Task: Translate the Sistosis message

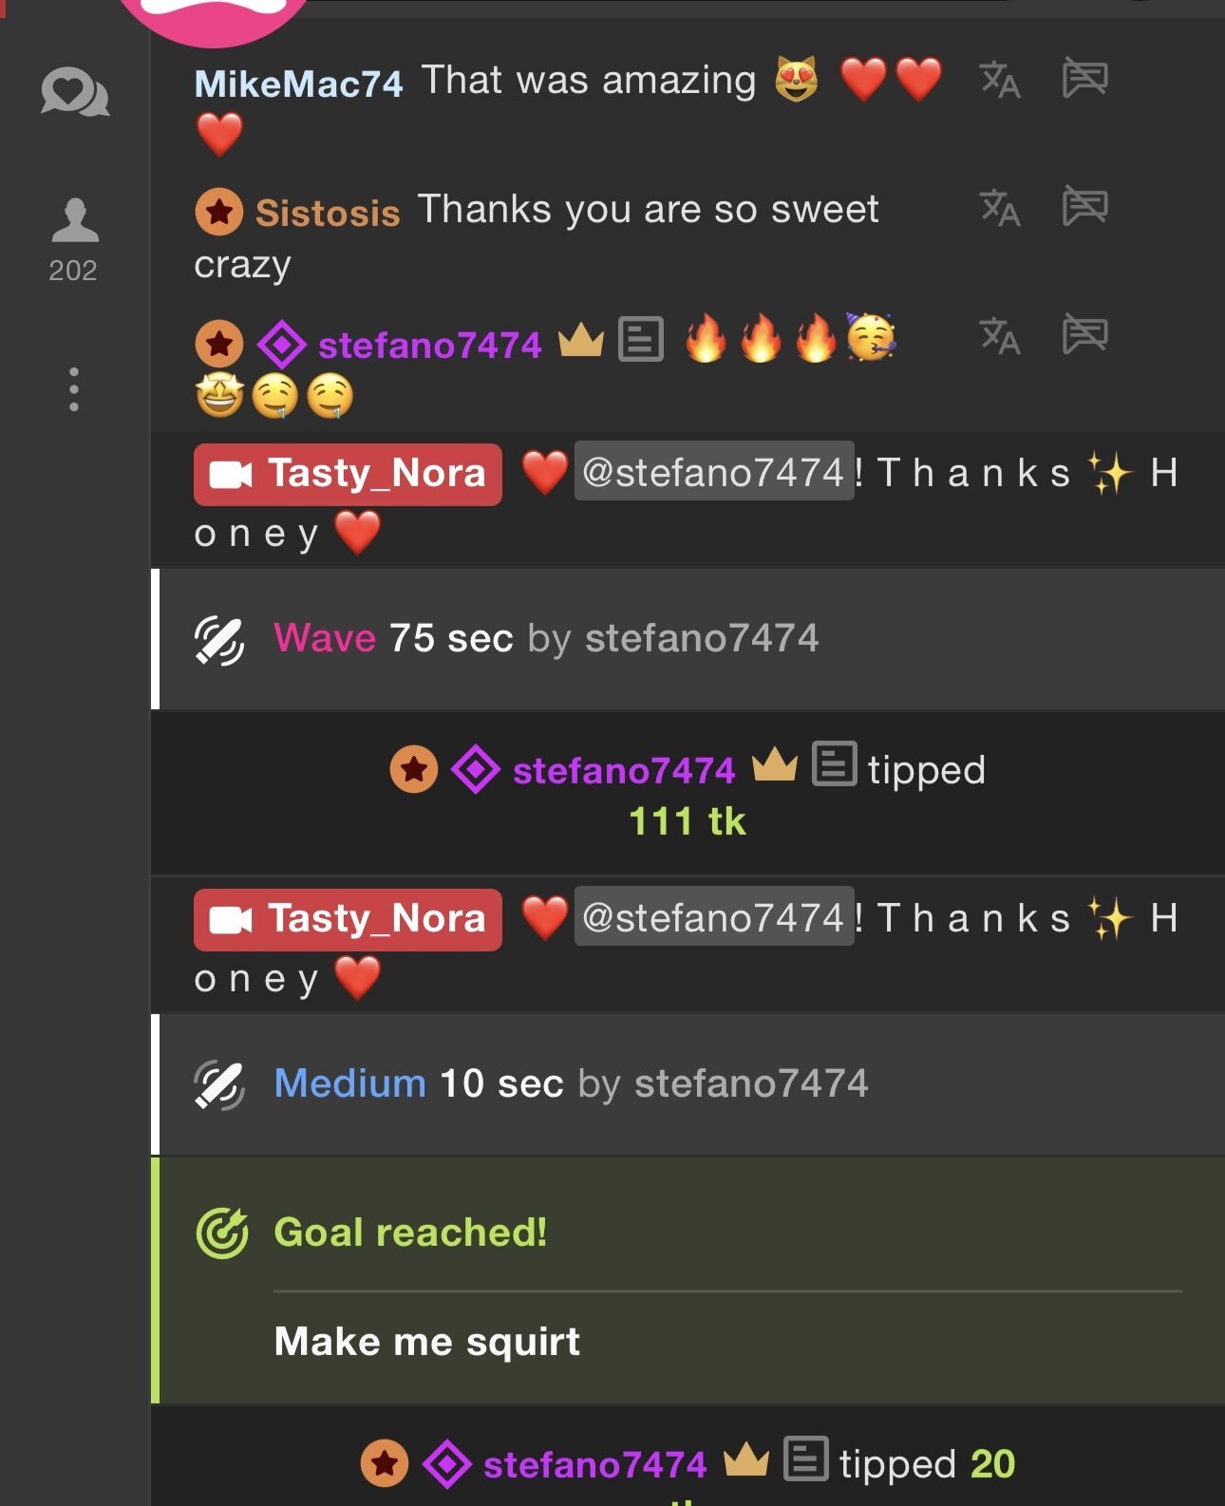Action: tap(1000, 207)
